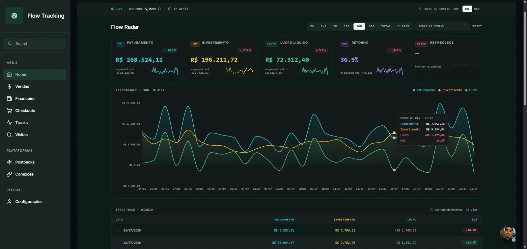Open the Vendas menu item
The image size is (527, 249).
(x=35, y=87)
